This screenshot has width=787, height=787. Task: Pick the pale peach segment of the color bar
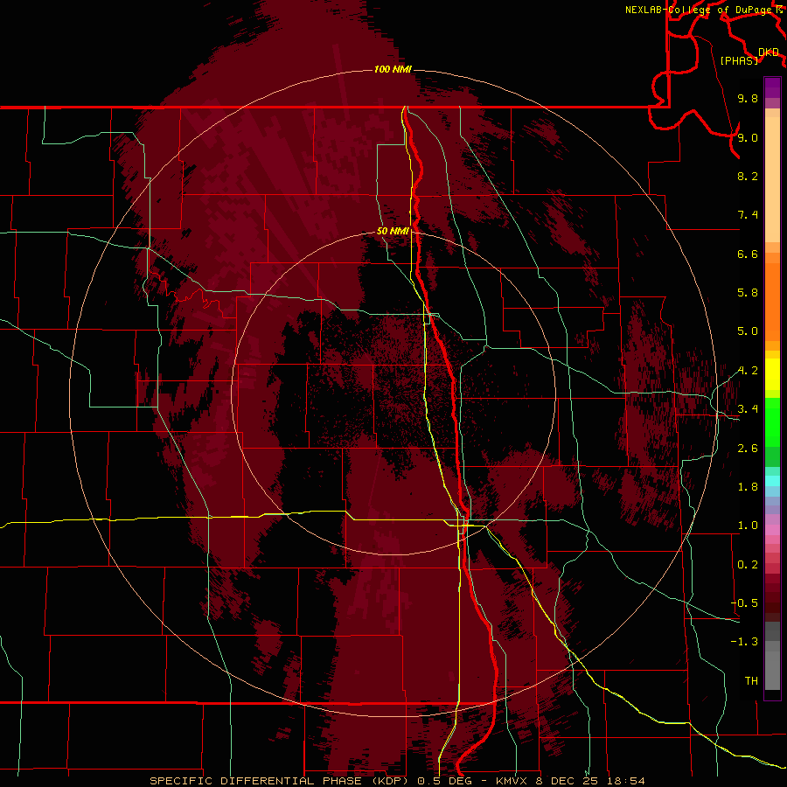click(x=772, y=179)
